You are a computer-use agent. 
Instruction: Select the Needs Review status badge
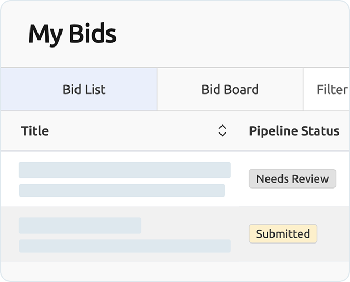[x=292, y=179]
